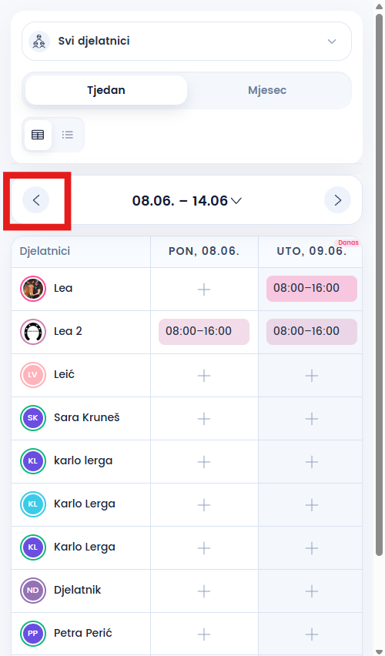Open Lea 2's Tuesday 08:00–16:00 shift
Screen dimensions: 385x656
click(x=312, y=331)
